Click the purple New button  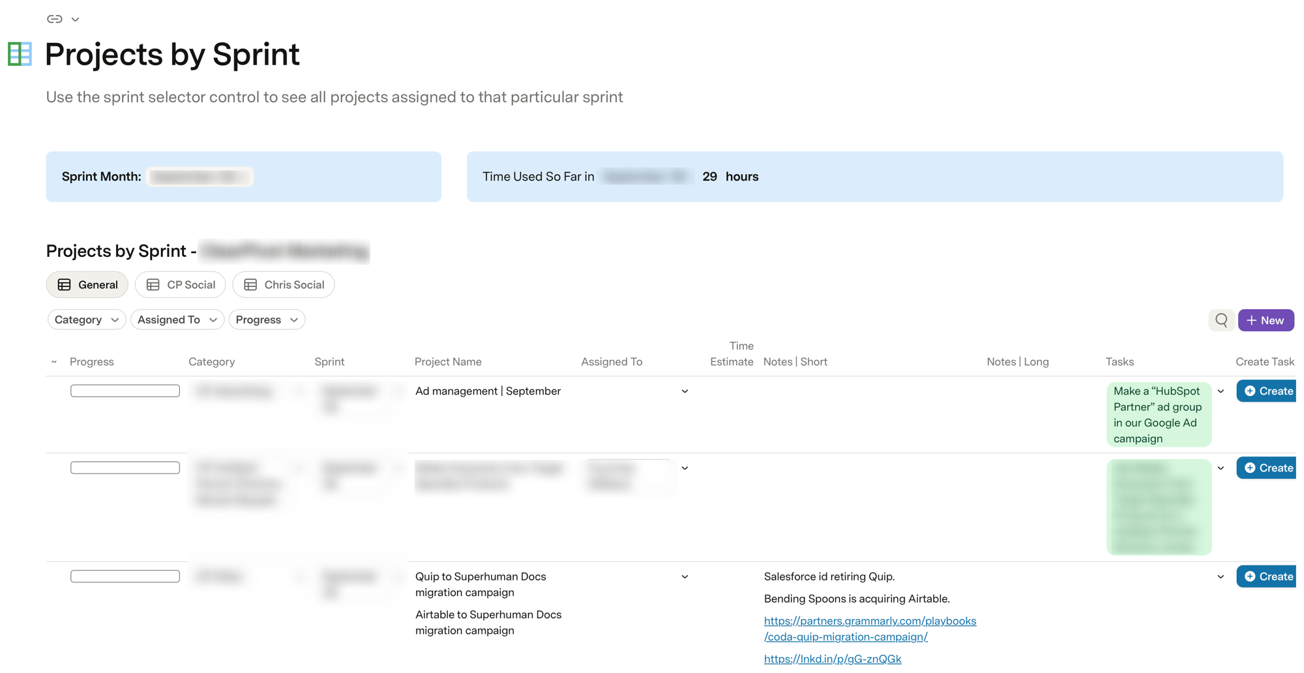(x=1266, y=320)
